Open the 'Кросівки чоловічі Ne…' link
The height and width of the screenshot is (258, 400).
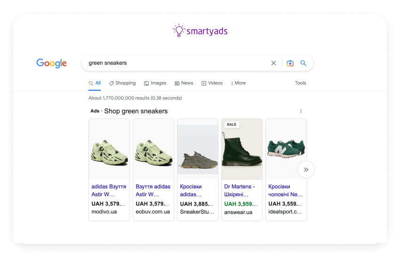click(286, 190)
